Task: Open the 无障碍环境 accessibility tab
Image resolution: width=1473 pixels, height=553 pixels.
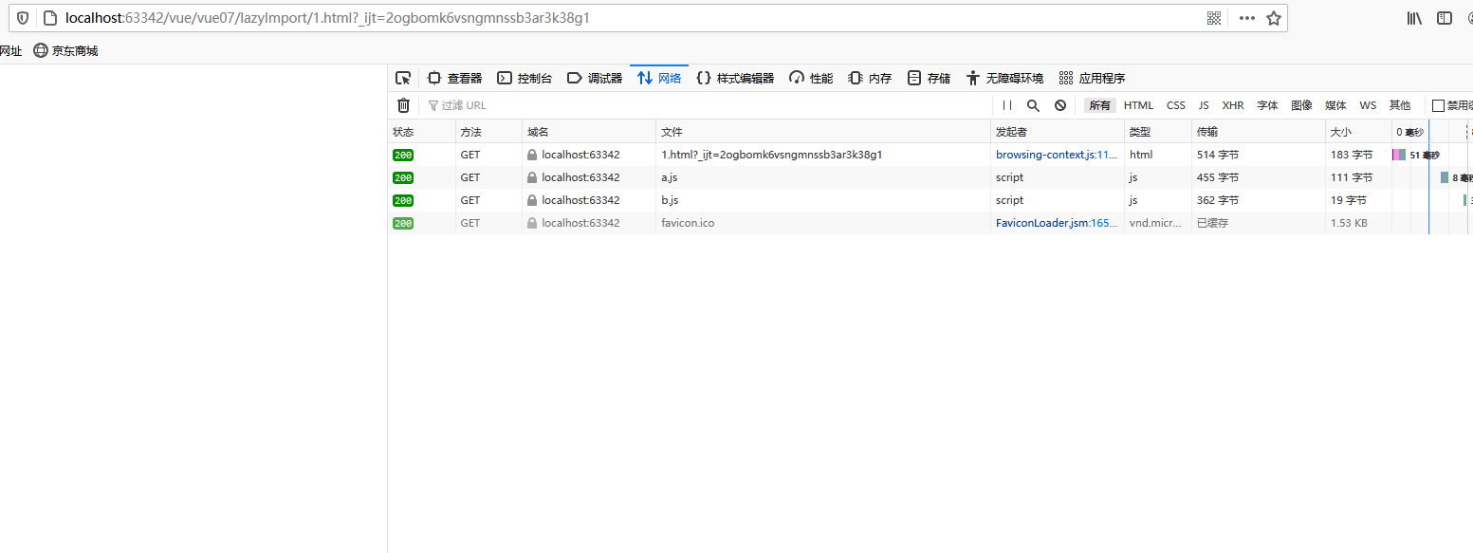Action: pyautogui.click(x=1004, y=78)
